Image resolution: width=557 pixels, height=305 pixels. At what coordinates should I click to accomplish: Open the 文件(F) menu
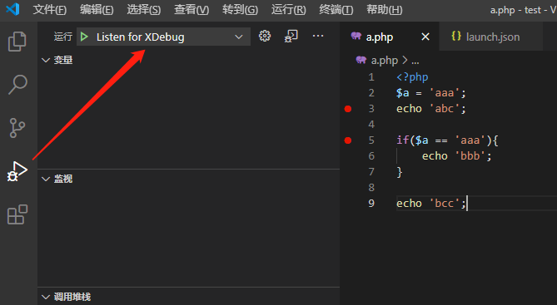click(50, 10)
